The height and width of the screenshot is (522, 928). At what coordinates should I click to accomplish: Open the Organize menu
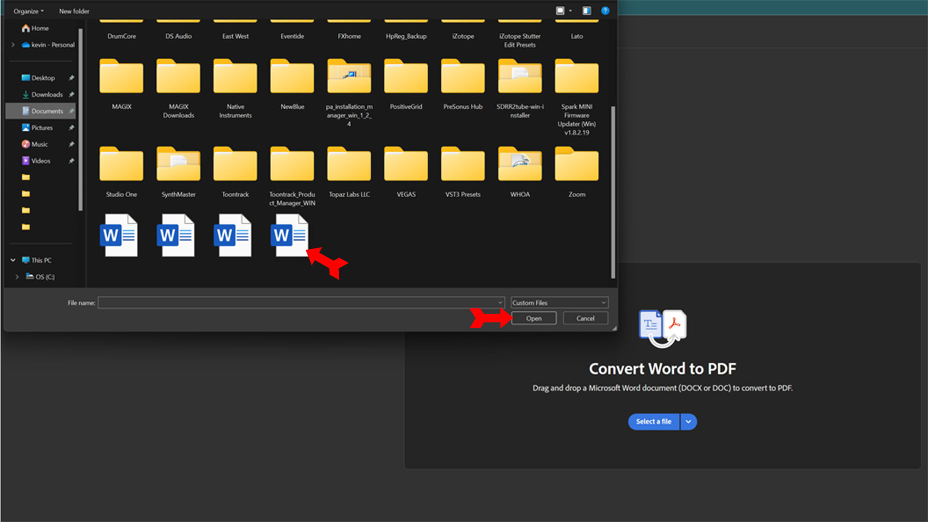click(28, 11)
